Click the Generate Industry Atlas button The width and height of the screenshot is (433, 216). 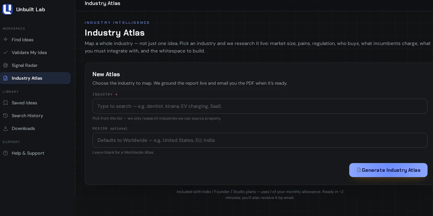click(x=388, y=170)
